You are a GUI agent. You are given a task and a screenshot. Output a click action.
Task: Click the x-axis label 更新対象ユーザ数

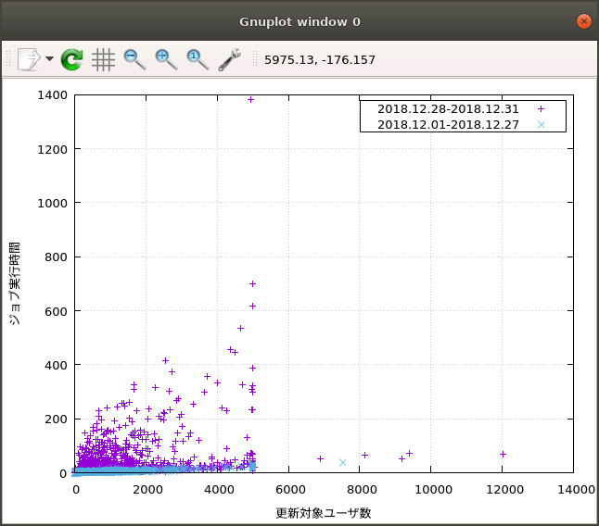point(324,512)
